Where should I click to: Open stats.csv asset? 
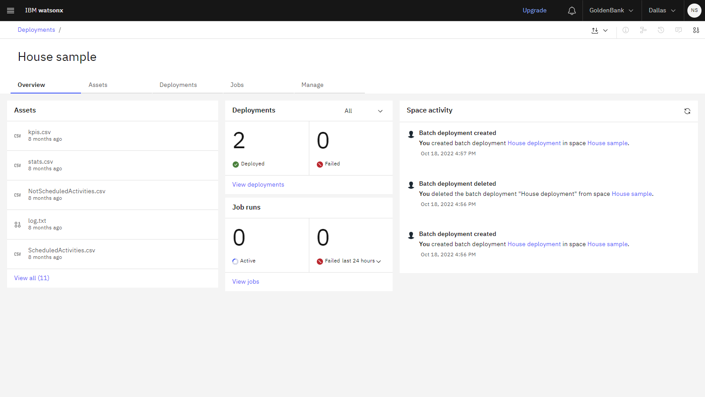[41, 161]
